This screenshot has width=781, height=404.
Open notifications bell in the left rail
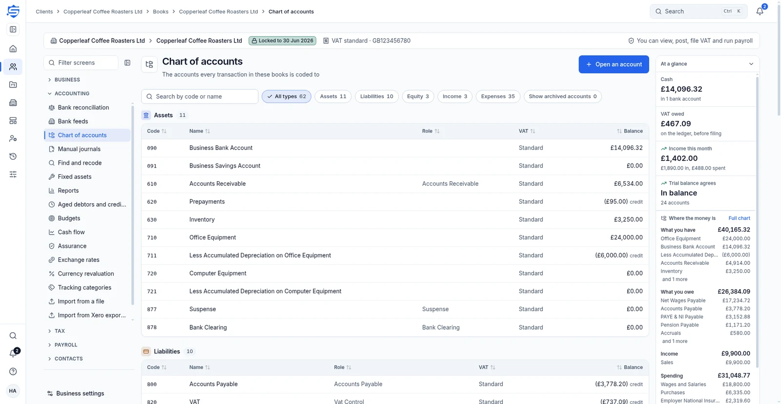click(13, 353)
